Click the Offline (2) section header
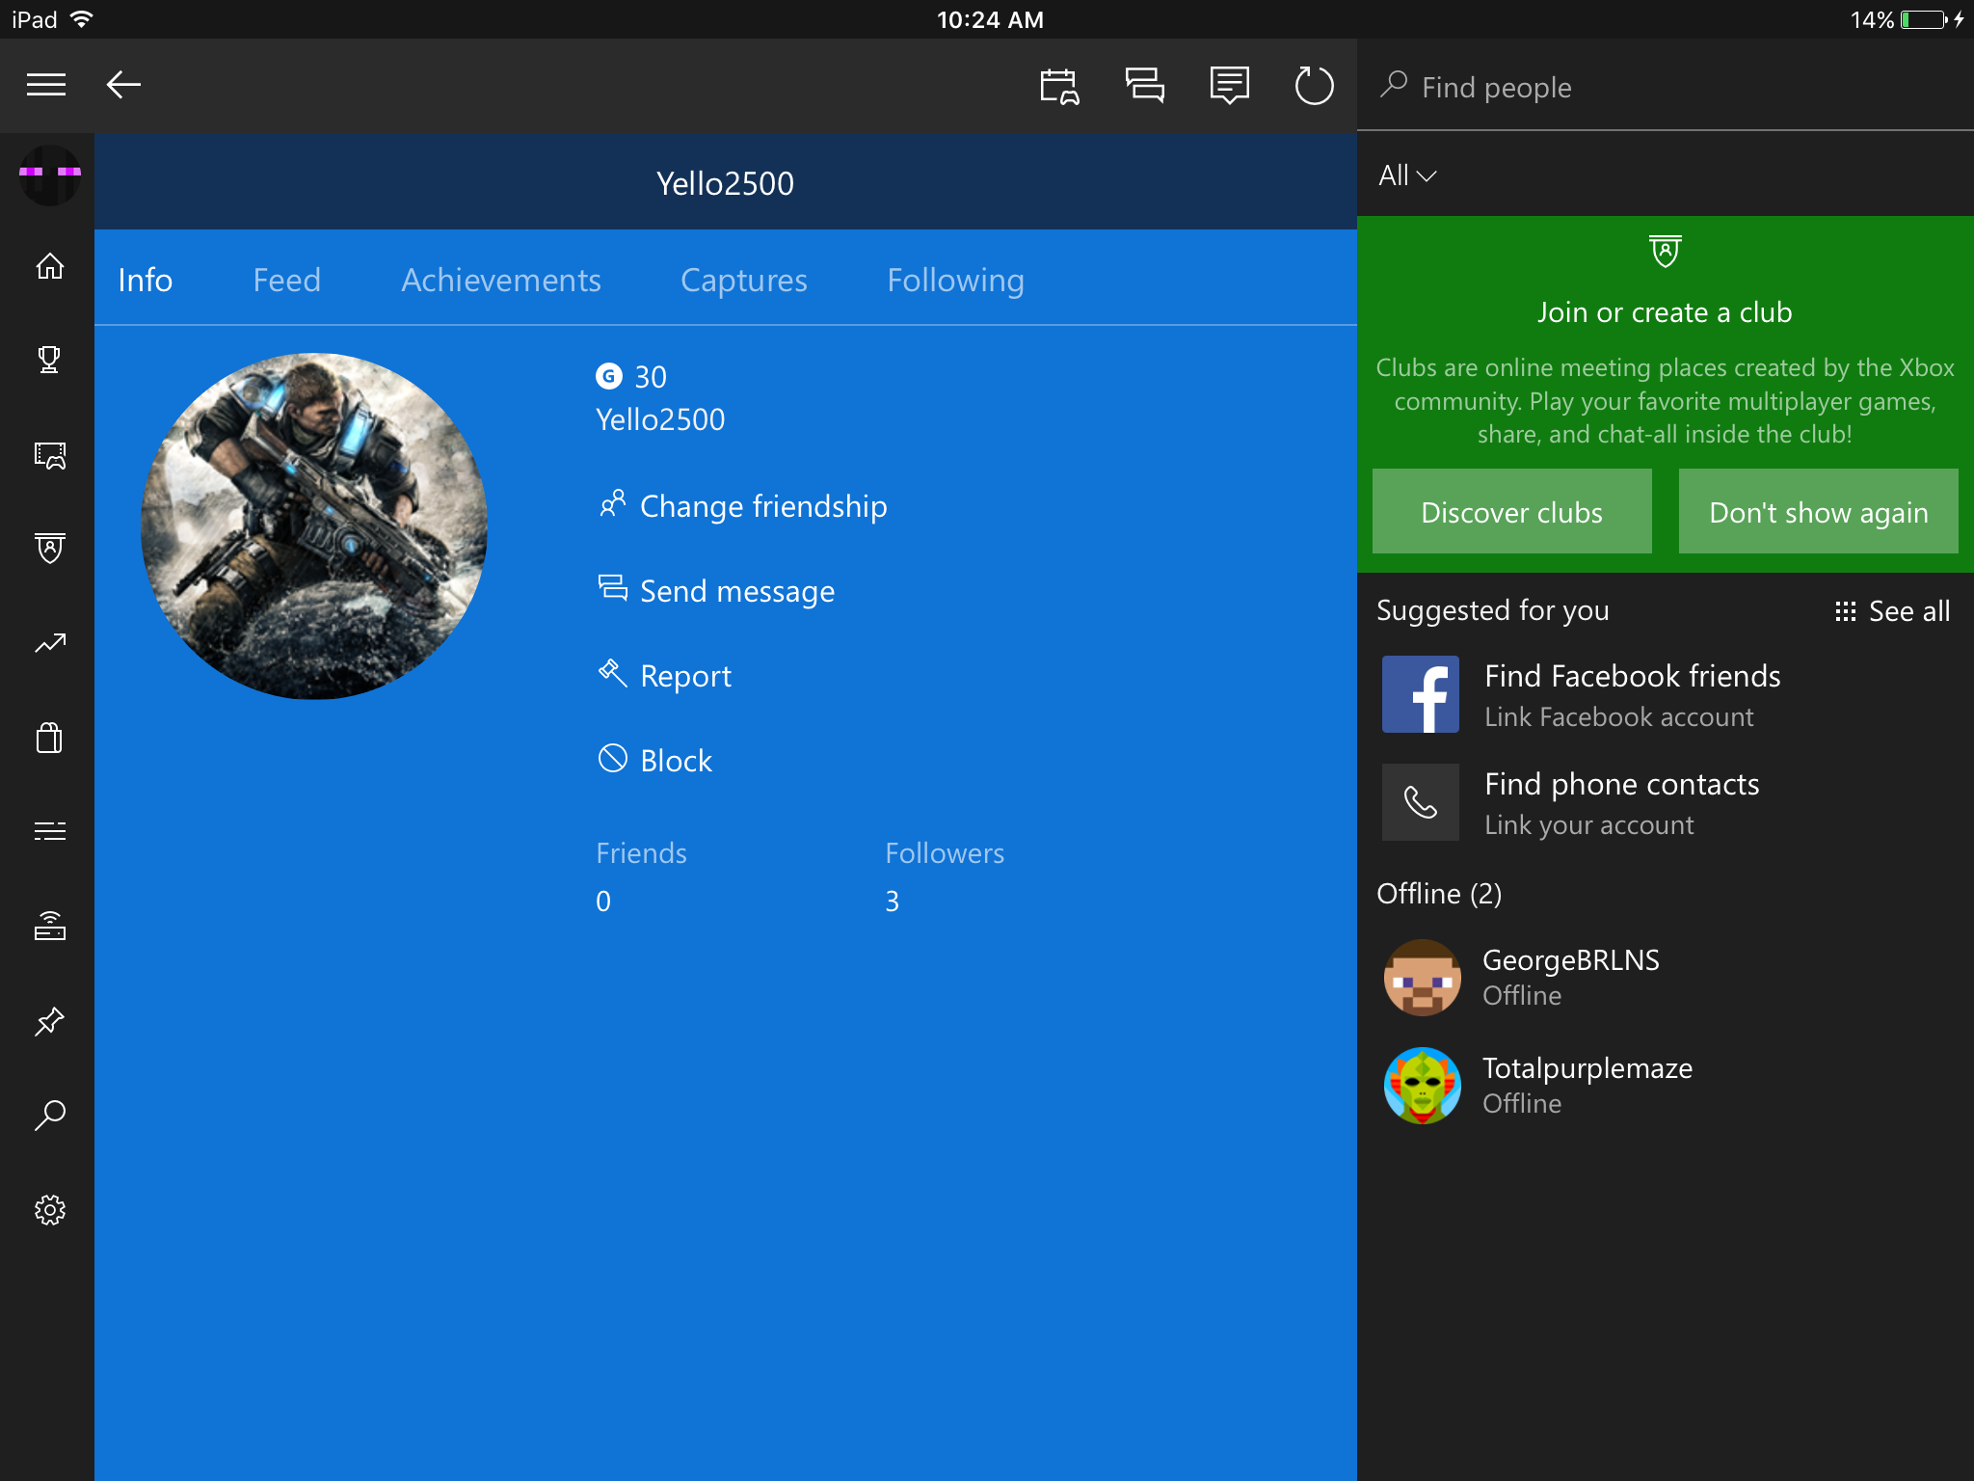This screenshot has width=1974, height=1481. click(x=1439, y=894)
